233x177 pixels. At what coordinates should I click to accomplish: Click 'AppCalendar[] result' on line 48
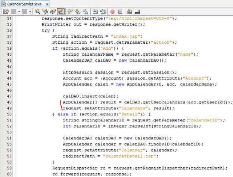89,102
